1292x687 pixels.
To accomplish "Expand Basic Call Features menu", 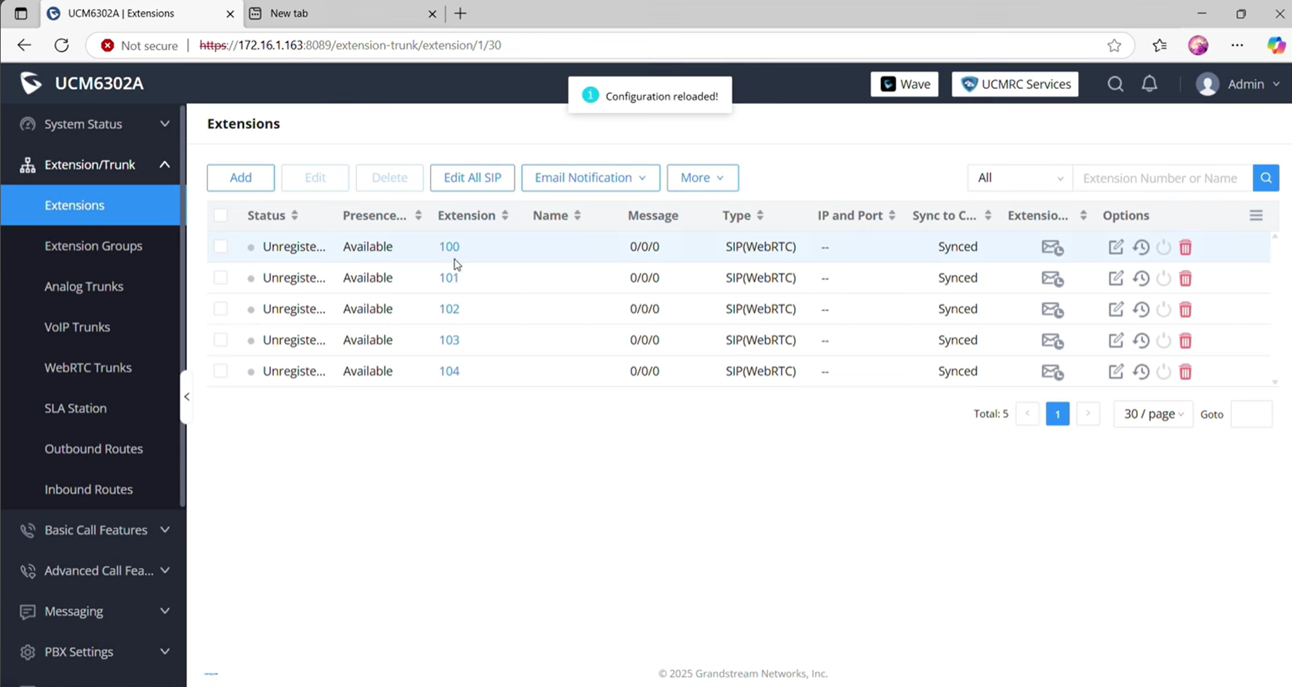I will click(95, 530).
